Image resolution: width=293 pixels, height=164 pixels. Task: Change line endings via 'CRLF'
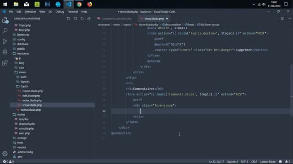[x=254, y=162]
